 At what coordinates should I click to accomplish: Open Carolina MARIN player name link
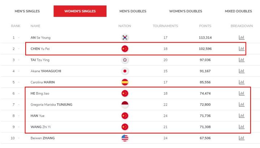tap(43, 82)
